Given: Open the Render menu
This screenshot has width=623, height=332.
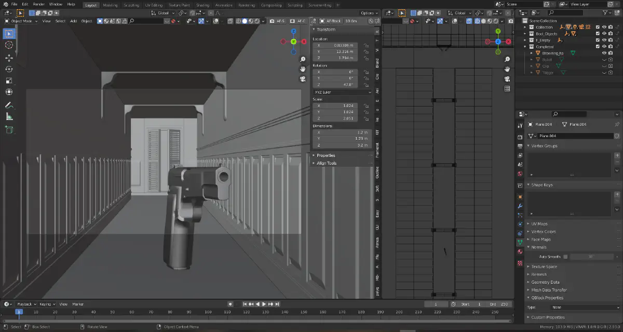Looking at the screenshot, I should (x=39, y=4).
